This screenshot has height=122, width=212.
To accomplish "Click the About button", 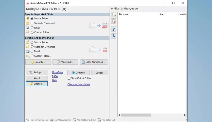I will [x=37, y=78].
